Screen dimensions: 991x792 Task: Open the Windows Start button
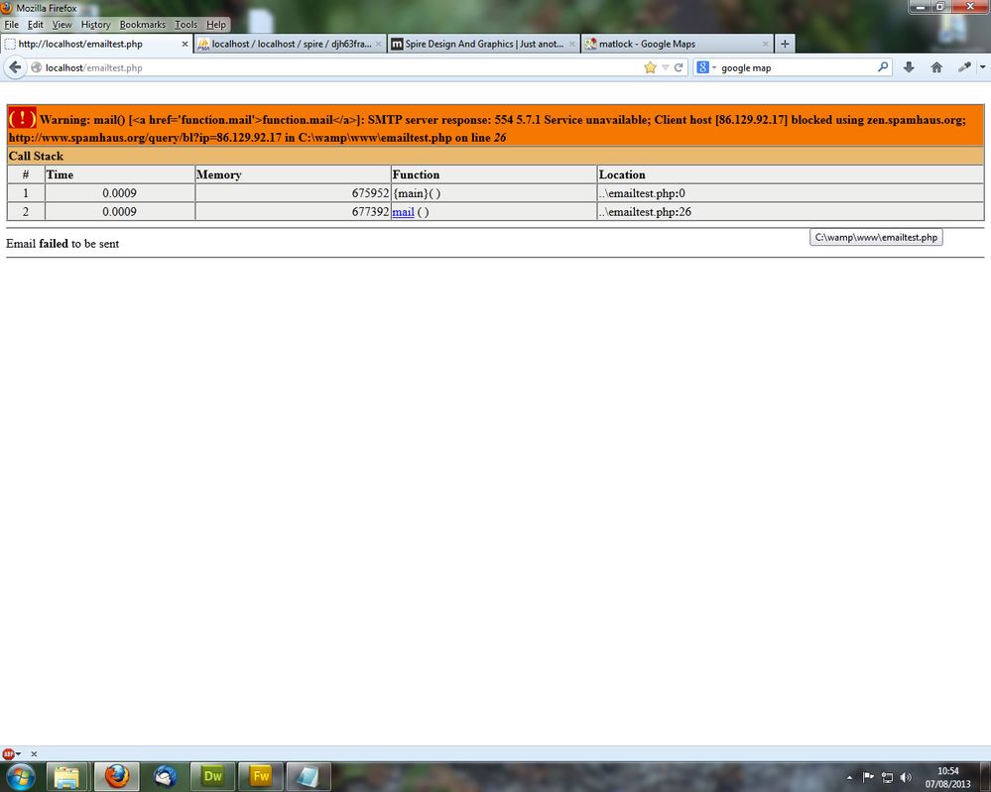click(x=20, y=776)
